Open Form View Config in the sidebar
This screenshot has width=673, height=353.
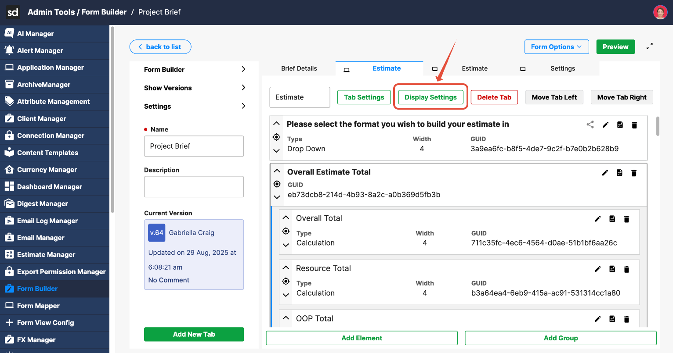point(54,323)
